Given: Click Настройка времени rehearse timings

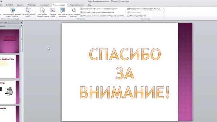Looking at the screenshot, I should coord(62,12).
